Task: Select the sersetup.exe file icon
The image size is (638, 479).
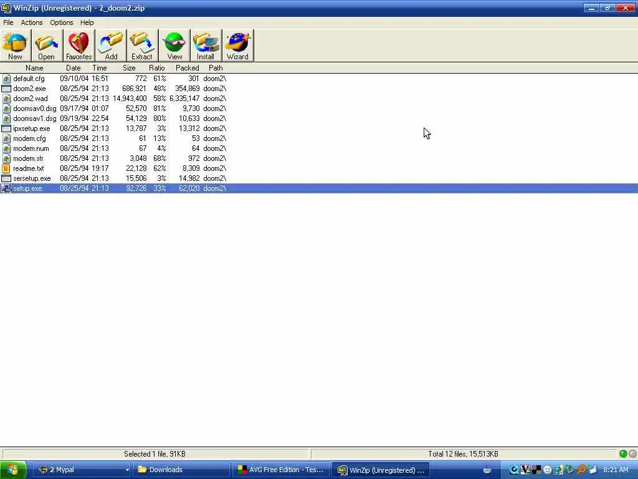Action: 6,178
